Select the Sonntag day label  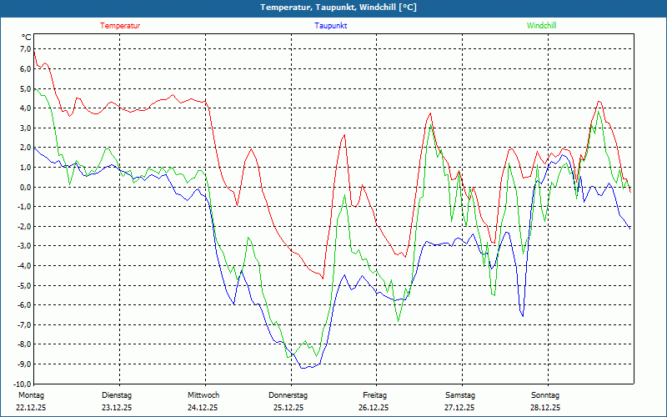(545, 395)
